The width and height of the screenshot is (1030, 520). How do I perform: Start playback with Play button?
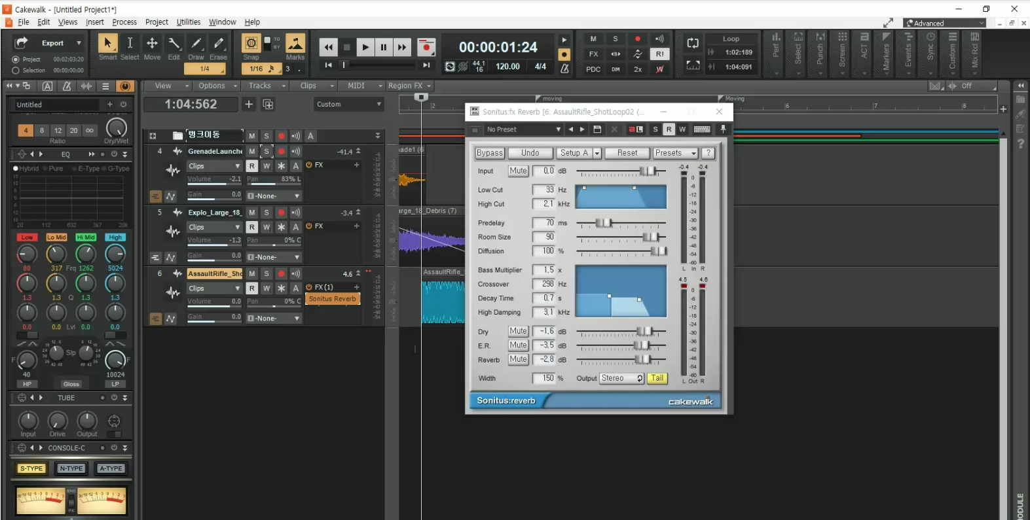click(365, 47)
